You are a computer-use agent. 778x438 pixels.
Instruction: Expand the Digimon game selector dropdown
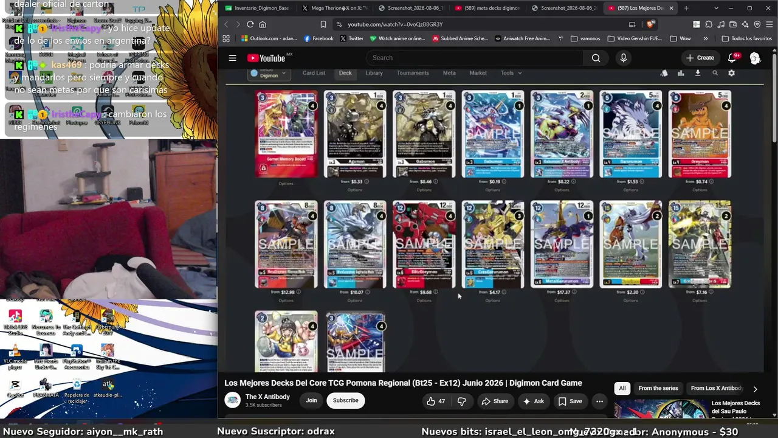tap(269, 74)
